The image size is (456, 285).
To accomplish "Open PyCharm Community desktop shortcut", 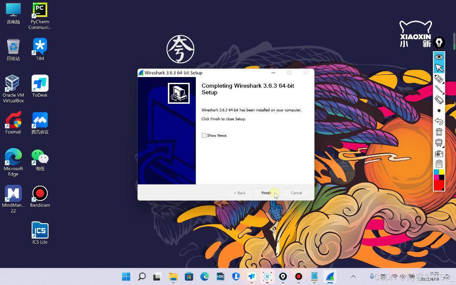I will click(x=40, y=16).
